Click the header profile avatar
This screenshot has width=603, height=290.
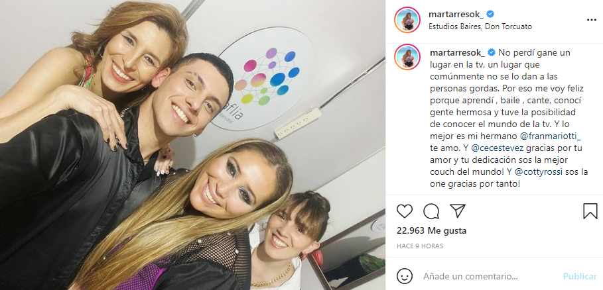(x=407, y=20)
